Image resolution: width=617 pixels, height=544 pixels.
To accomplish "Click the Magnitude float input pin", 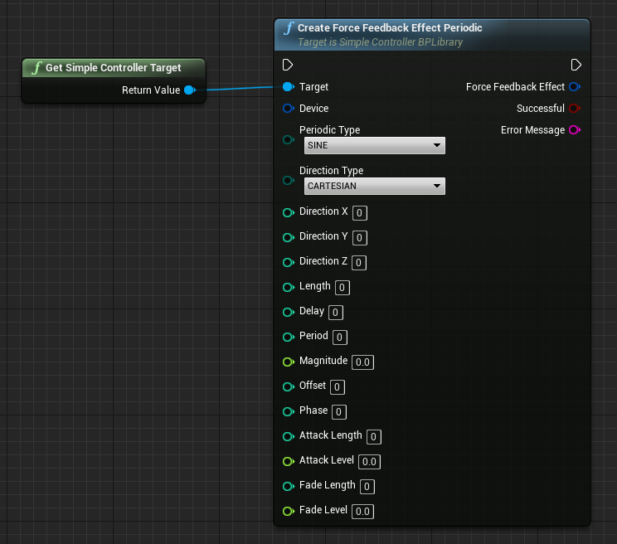I will point(288,362).
